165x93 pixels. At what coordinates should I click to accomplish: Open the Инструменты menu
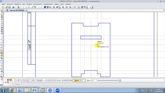click(x=38, y=4)
